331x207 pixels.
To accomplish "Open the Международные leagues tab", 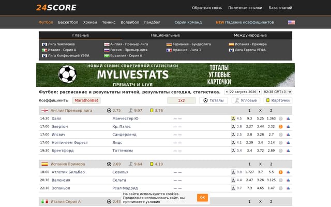I will pos(250,35).
